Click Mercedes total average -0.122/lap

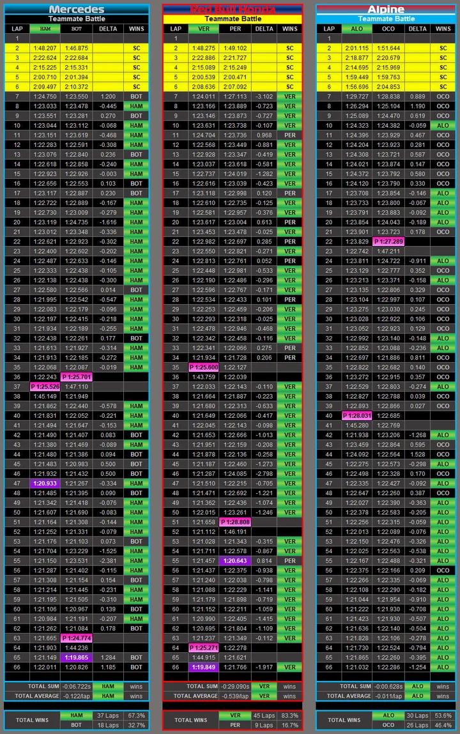click(x=77, y=696)
